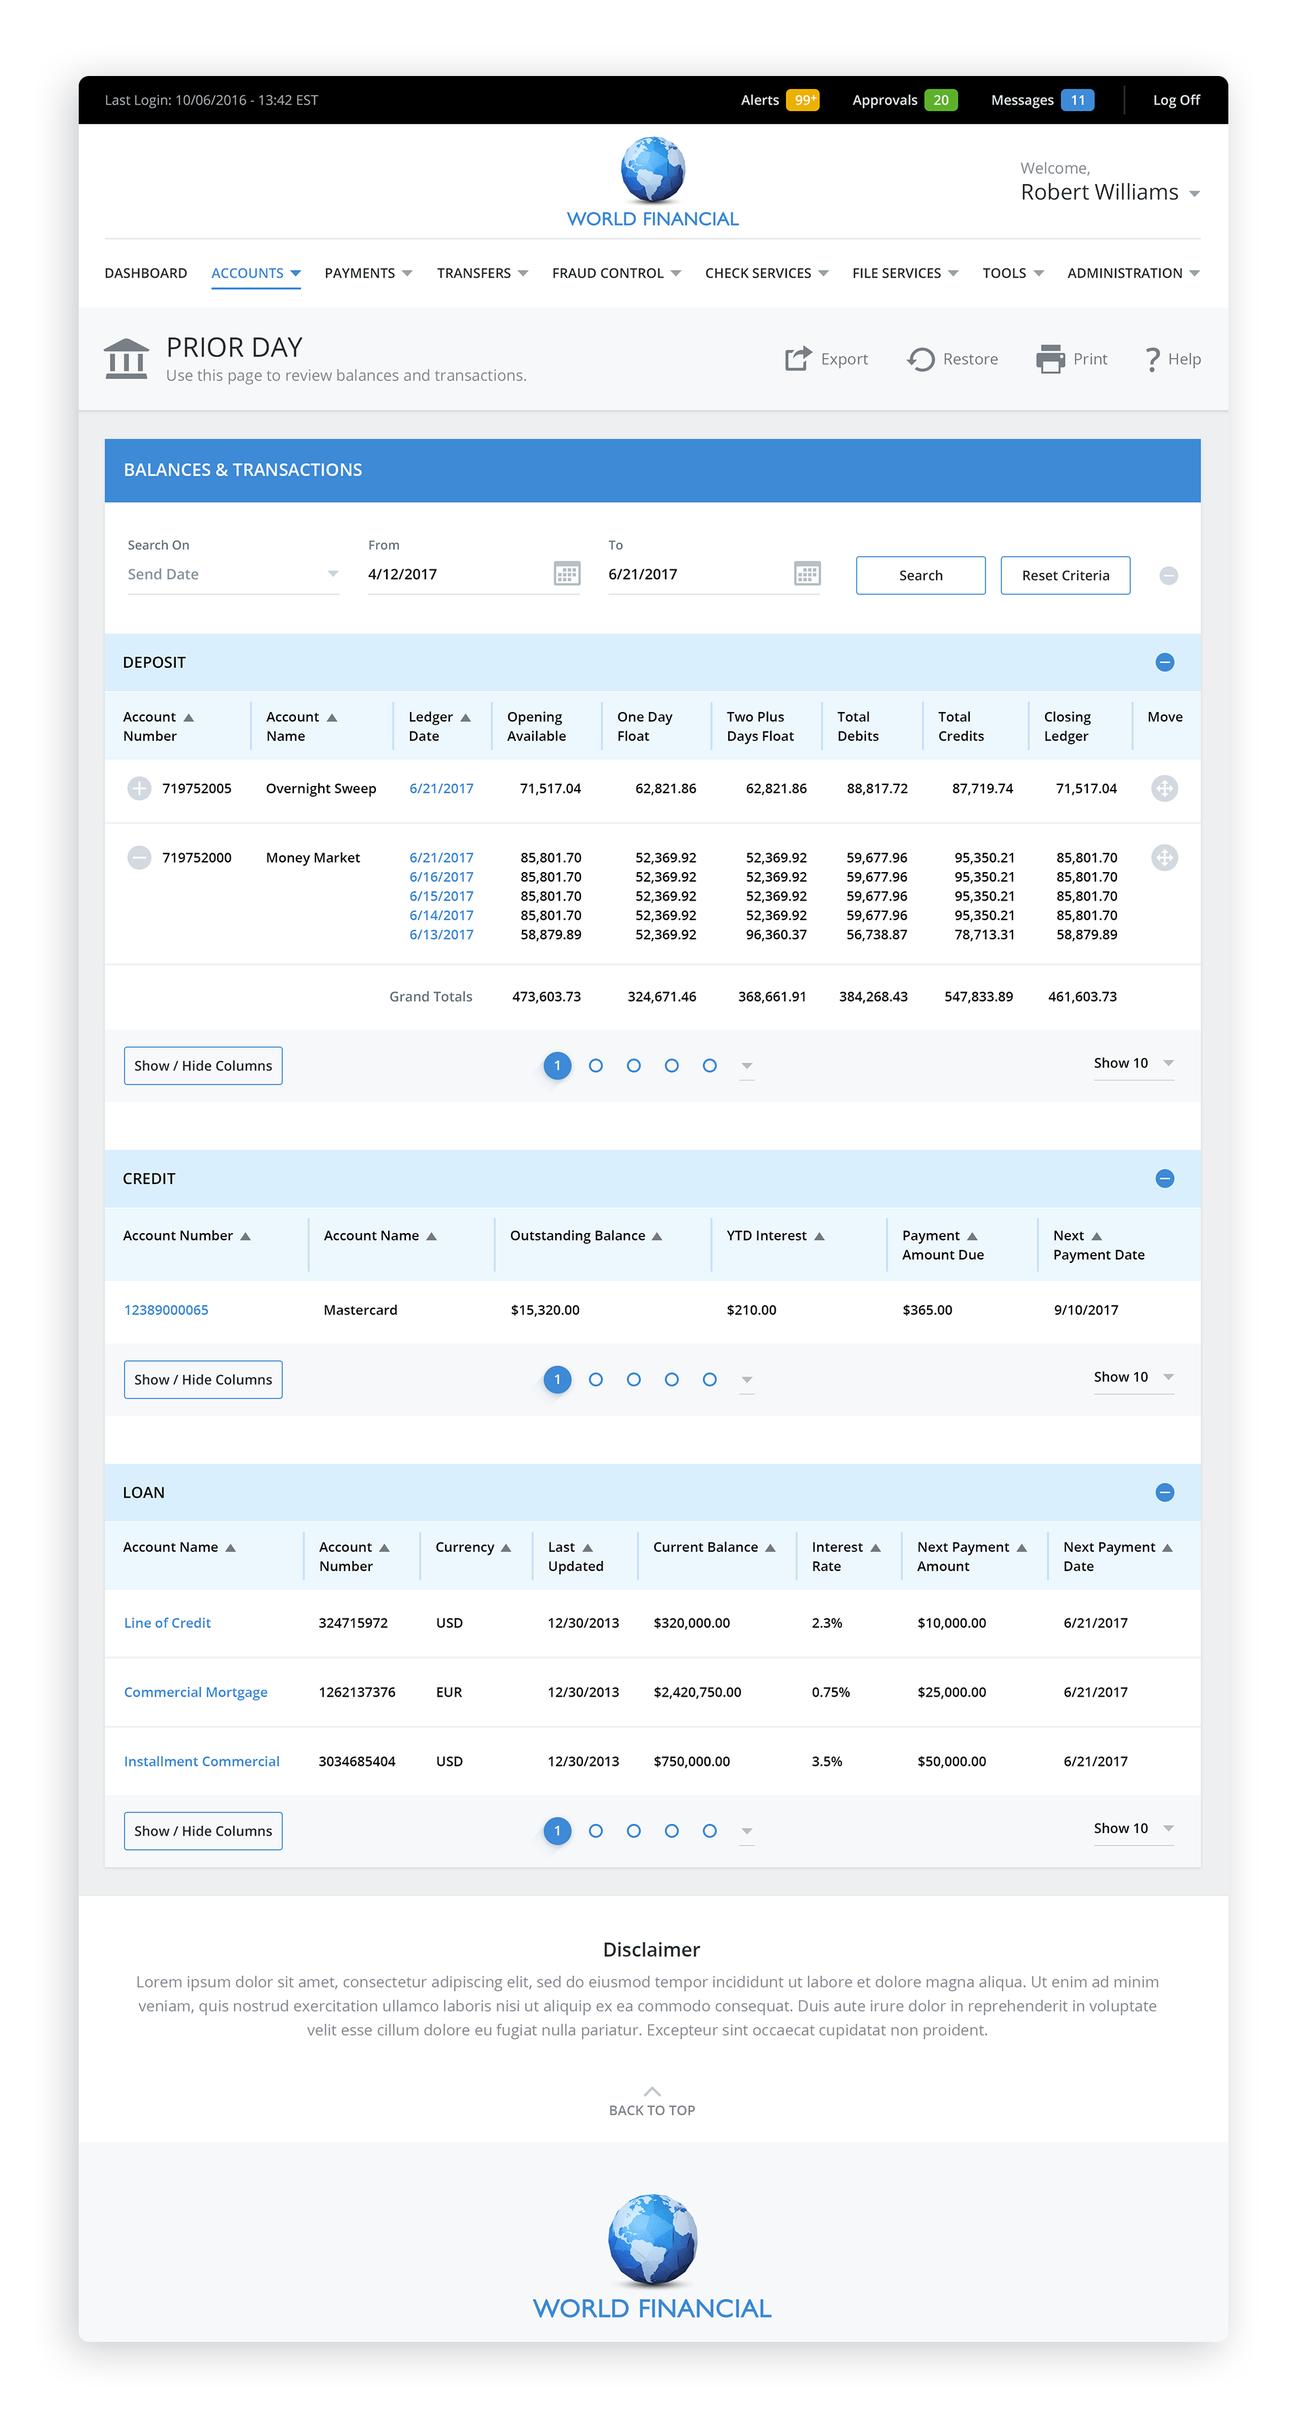Click the Back to Top arrow
Screen dimensions: 1303x2422
click(x=651, y=2091)
